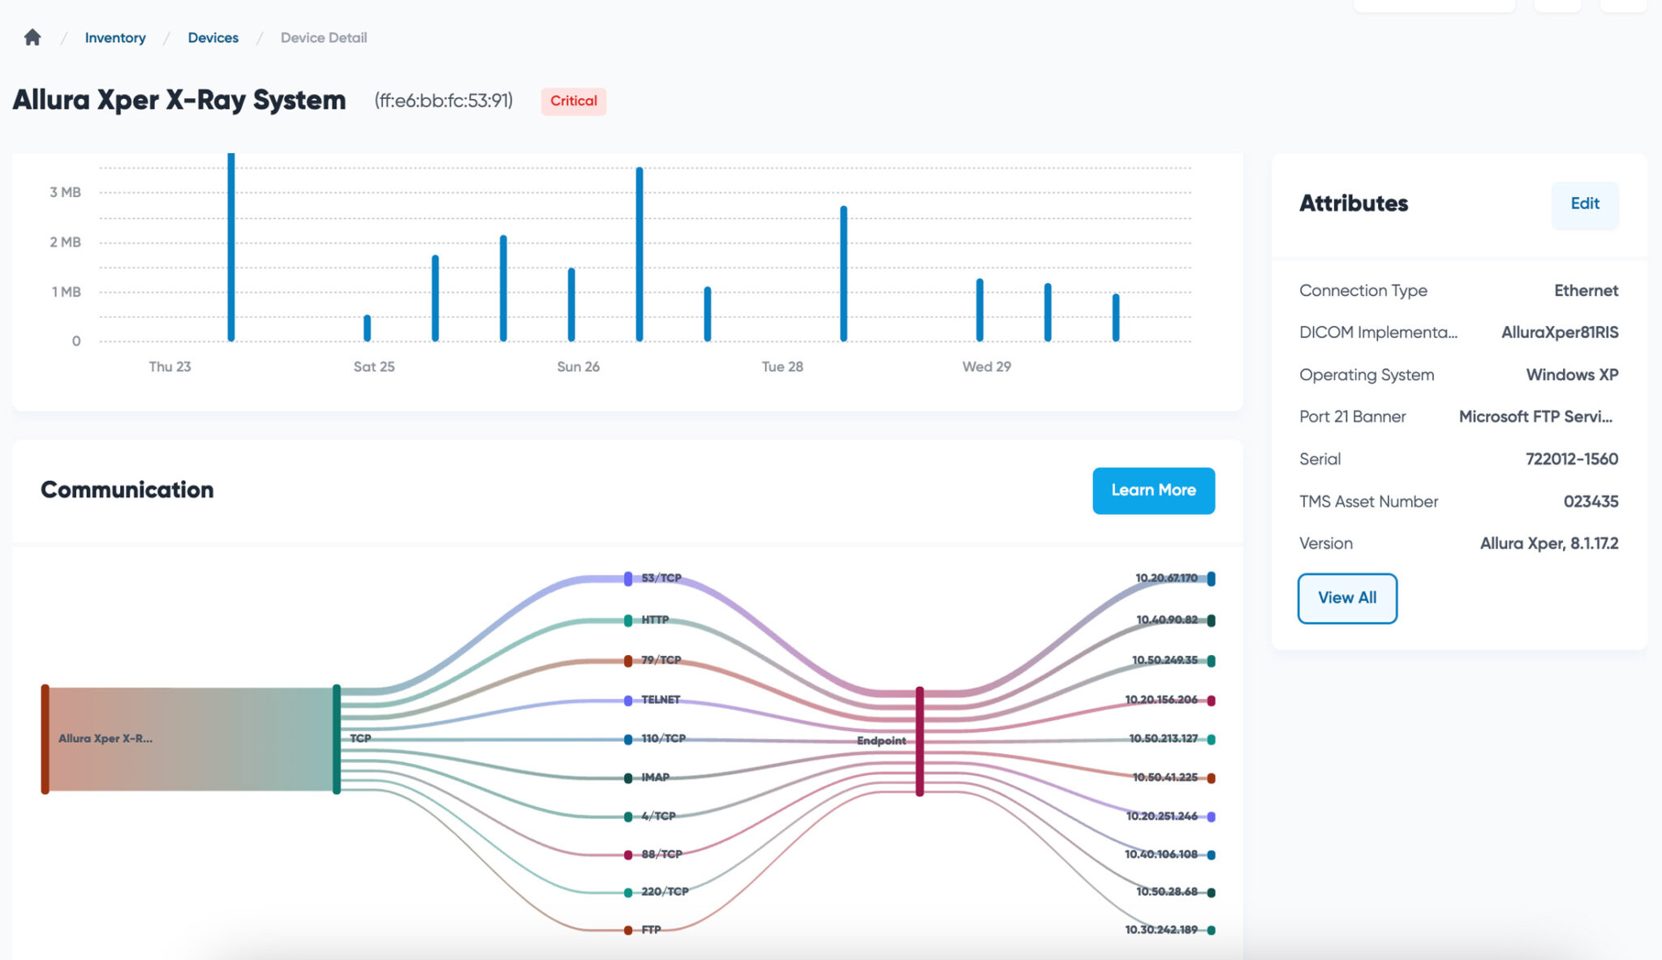
Task: Select endpoint 10.20.251.246
Action: pyautogui.click(x=1211, y=816)
